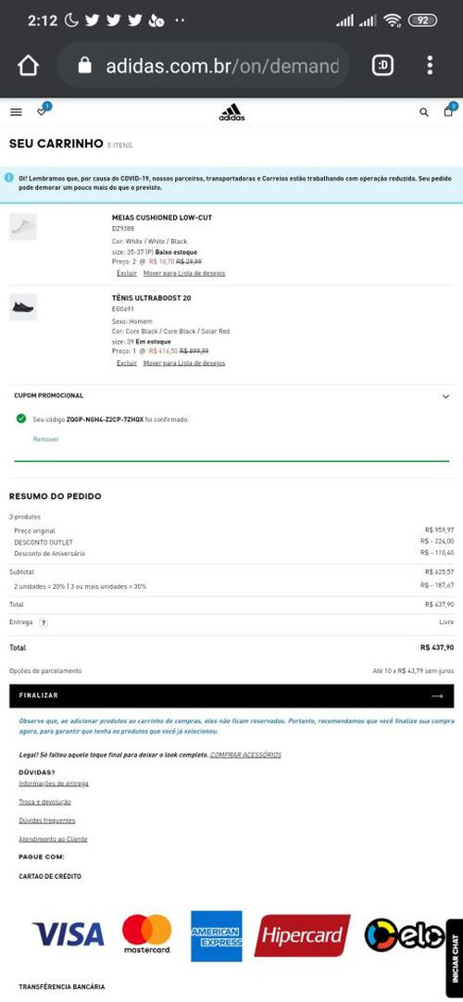The width and height of the screenshot is (463, 1002).
Task: Click the delivery info question mark
Action: [43, 622]
